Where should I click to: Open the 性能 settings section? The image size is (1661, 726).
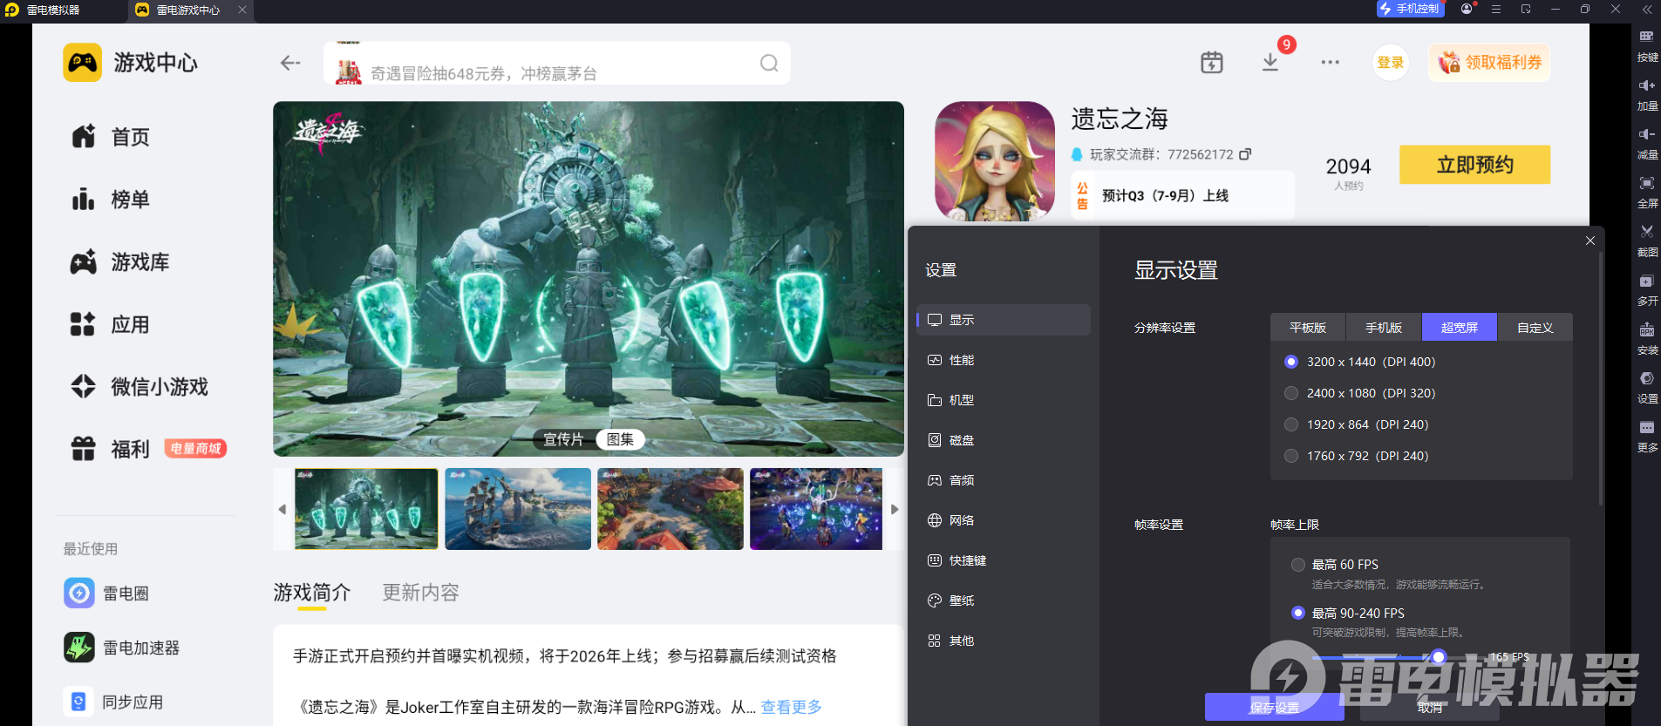[x=1004, y=360]
